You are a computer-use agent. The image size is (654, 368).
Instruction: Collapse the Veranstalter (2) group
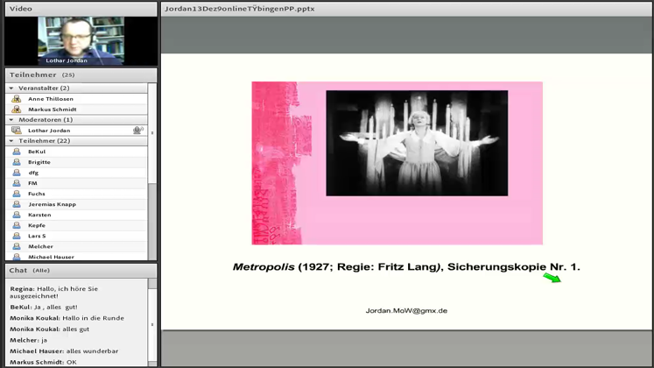click(11, 88)
